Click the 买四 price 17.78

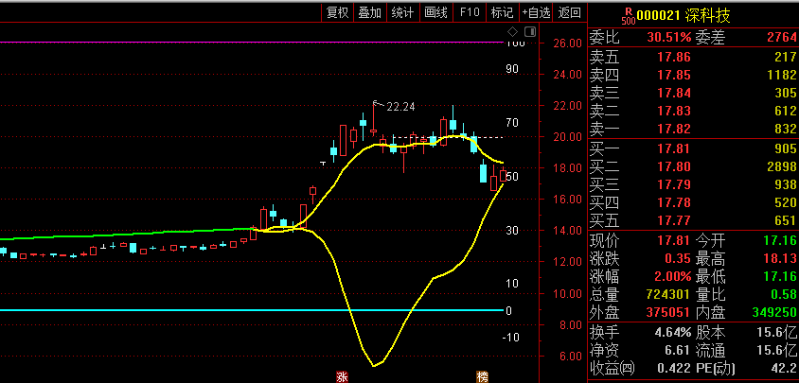(x=674, y=202)
